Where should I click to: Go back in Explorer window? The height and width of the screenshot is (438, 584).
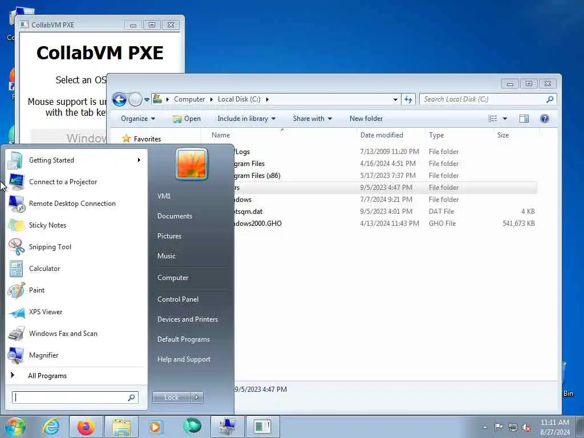click(119, 99)
